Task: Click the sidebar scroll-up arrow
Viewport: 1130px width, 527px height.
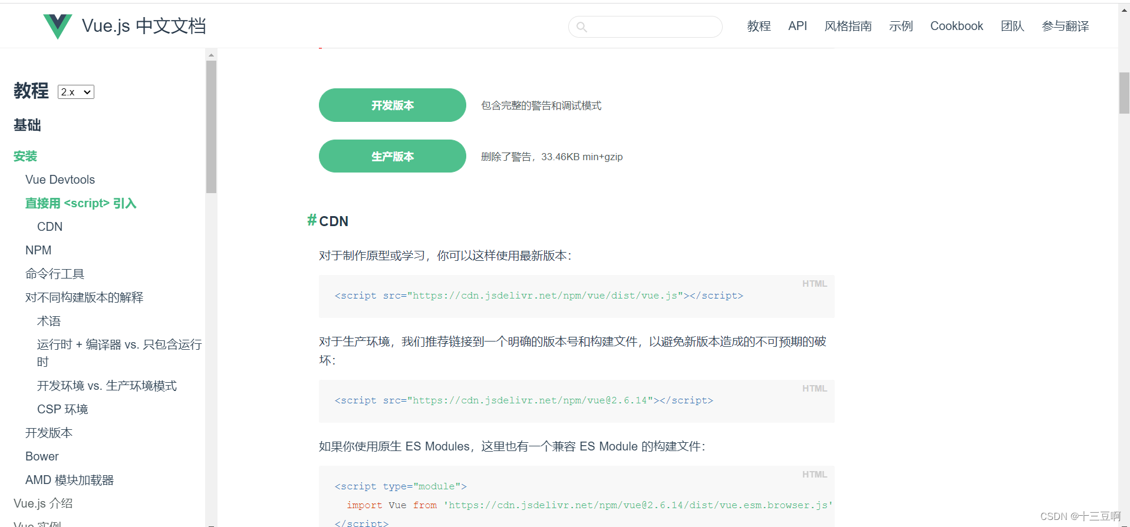Action: click(x=211, y=55)
